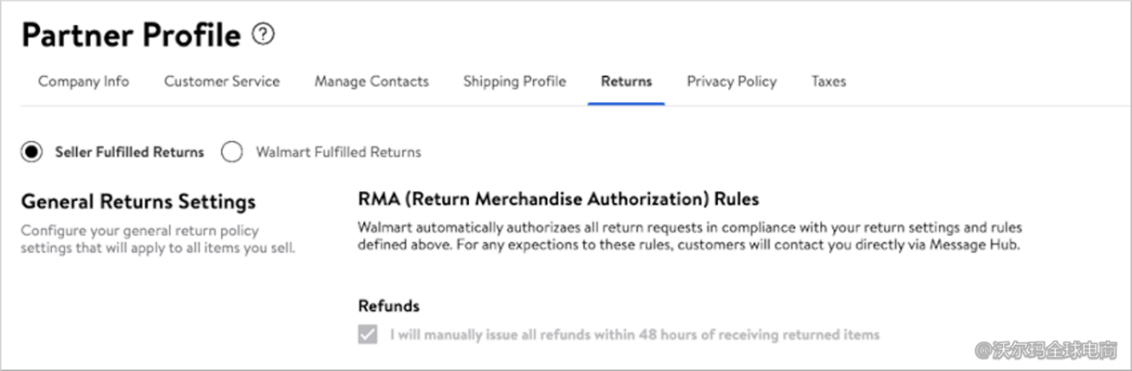1132x371 pixels.
Task: Select the Shipping Profile tab
Action: [x=514, y=82]
